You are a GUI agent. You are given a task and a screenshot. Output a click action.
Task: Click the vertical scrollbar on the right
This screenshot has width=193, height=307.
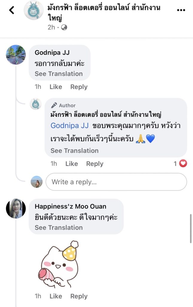[191, 228]
